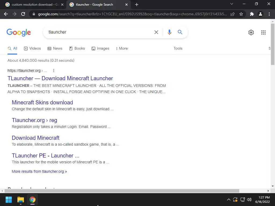Show hidden system tray icons

(x=229, y=200)
